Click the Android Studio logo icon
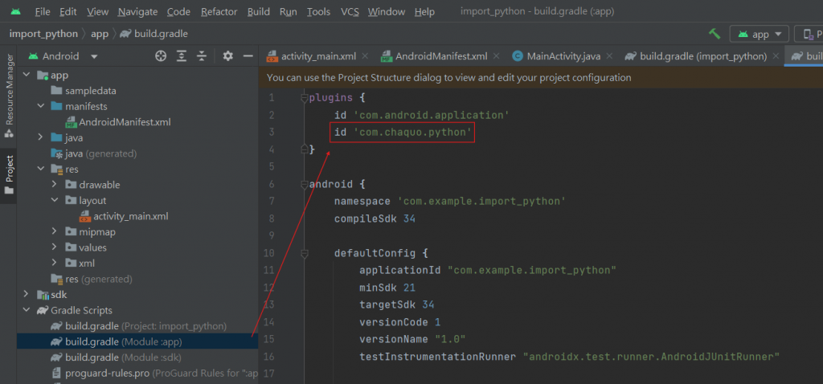Viewport: 823px width, 384px height. tap(15, 11)
